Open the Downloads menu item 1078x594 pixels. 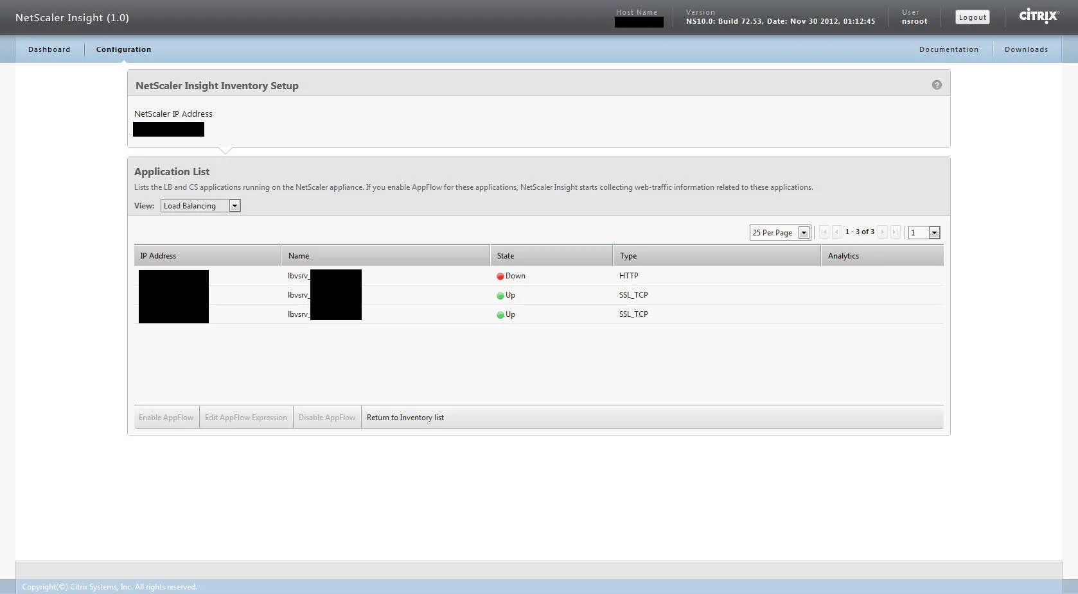tap(1027, 49)
